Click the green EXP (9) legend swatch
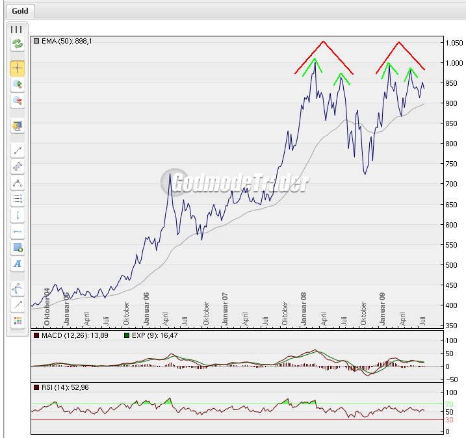This screenshot has height=438, width=466. tap(126, 335)
